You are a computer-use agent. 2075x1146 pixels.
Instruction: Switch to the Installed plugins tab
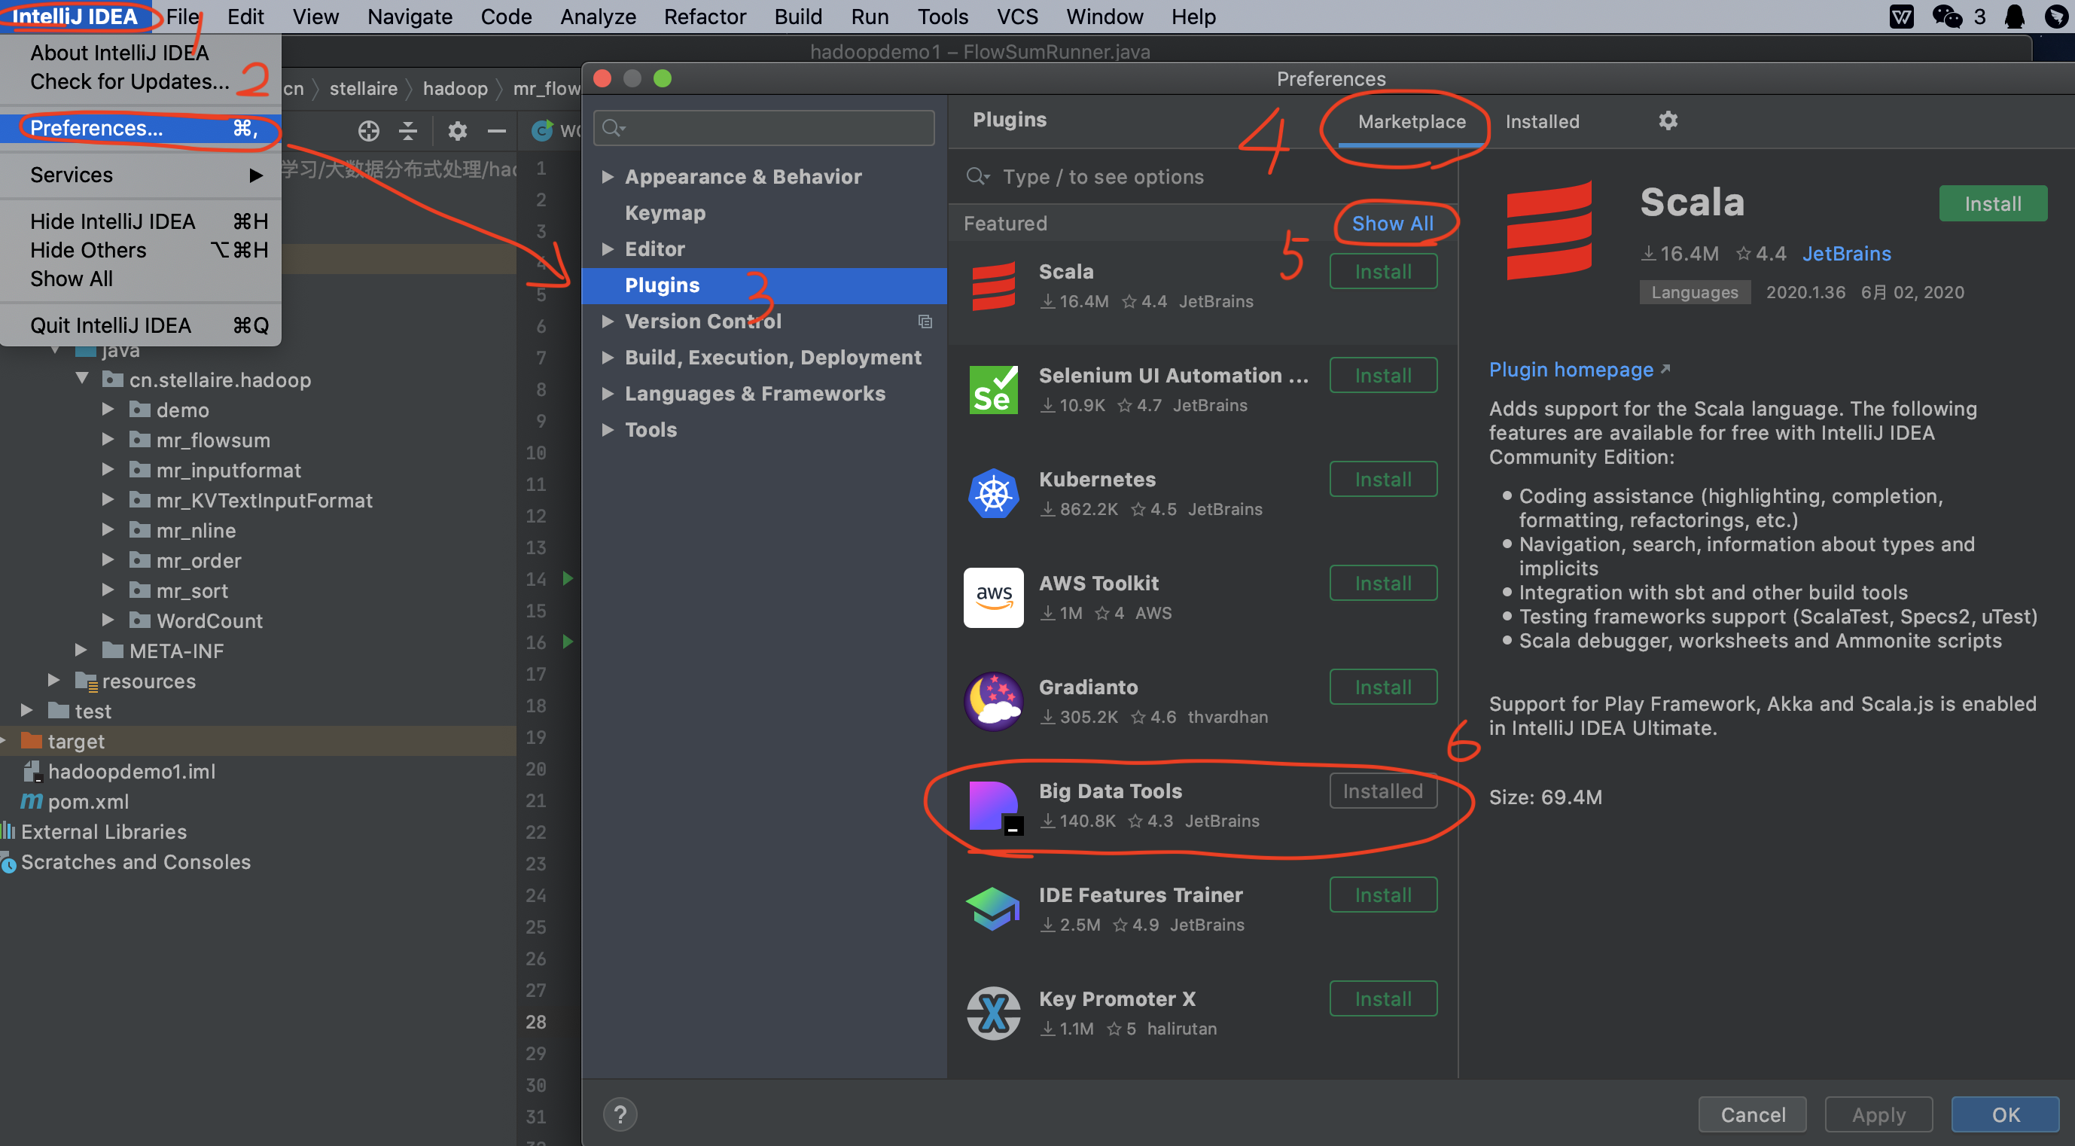pos(1543,120)
